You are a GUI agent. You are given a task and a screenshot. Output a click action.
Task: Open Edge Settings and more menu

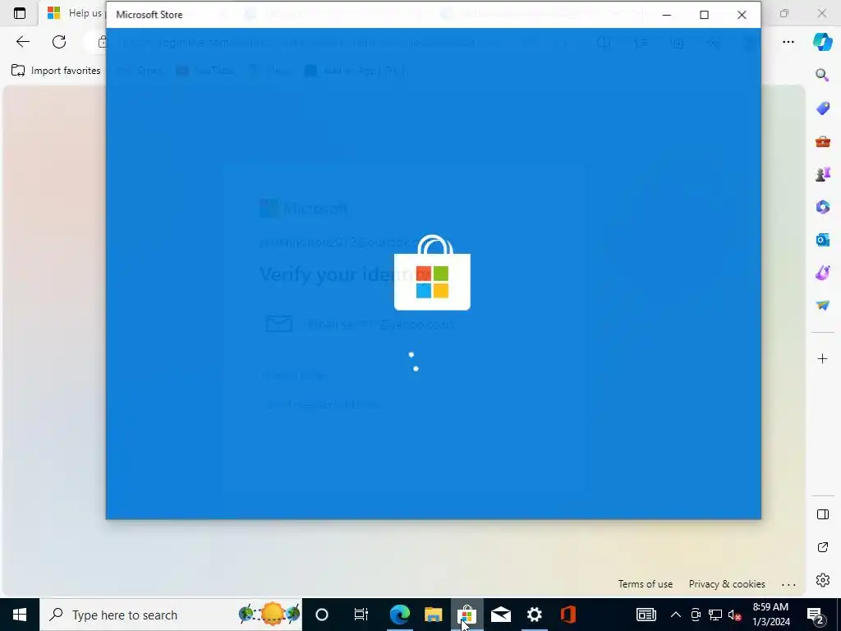788,42
